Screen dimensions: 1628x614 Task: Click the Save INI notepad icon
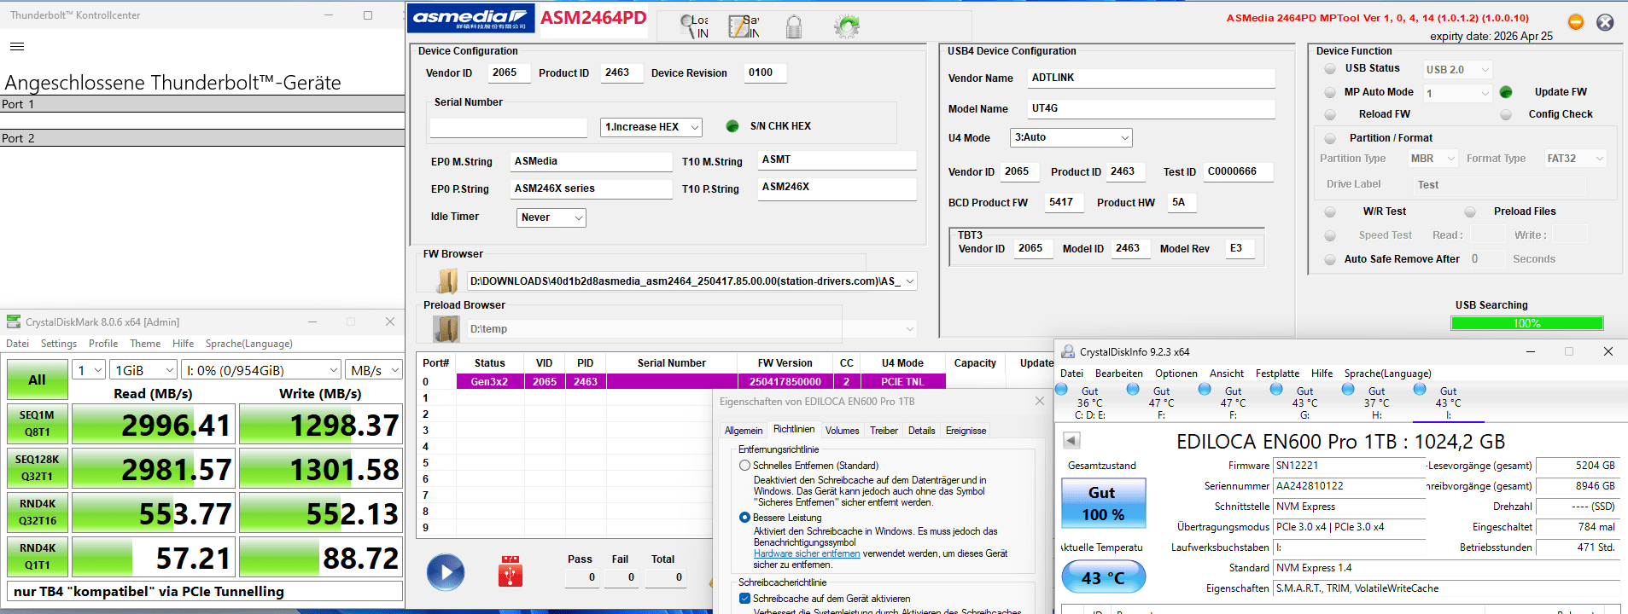coord(743,26)
